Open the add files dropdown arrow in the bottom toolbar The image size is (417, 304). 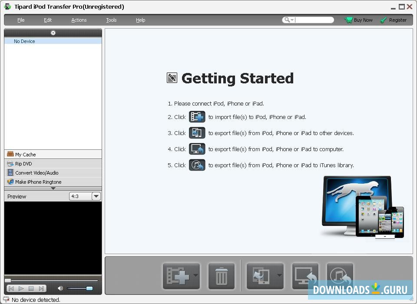click(196, 275)
